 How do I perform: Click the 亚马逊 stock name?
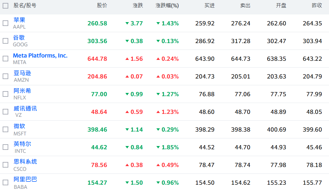coord(22,73)
